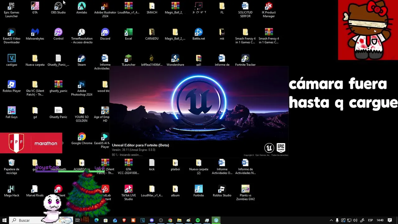Select the Malwarebytes desktop icon
This screenshot has width=398, height=224.
point(35,34)
